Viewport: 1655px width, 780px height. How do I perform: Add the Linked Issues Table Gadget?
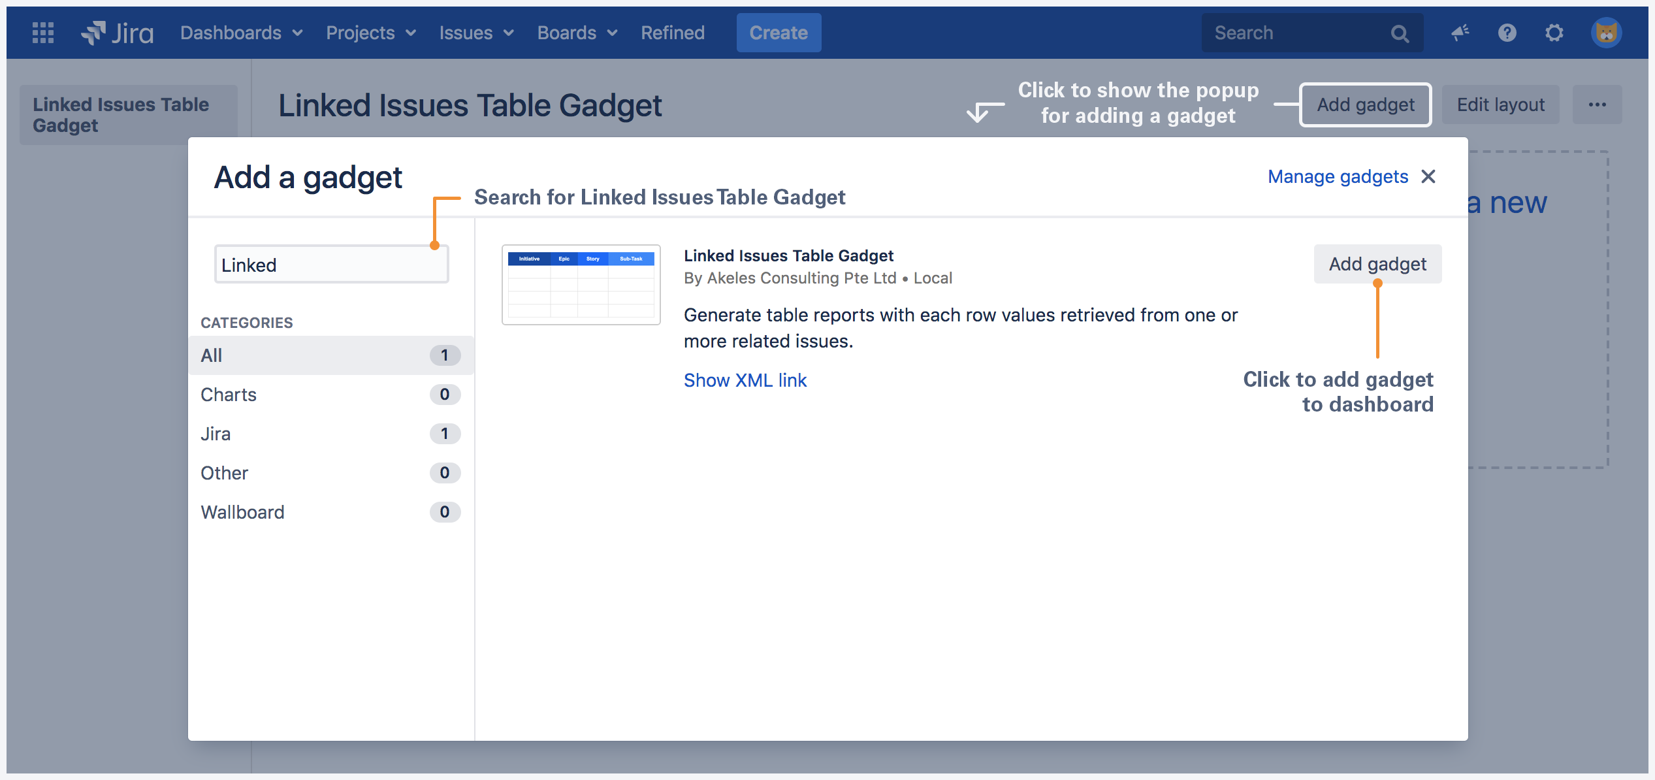click(1377, 264)
